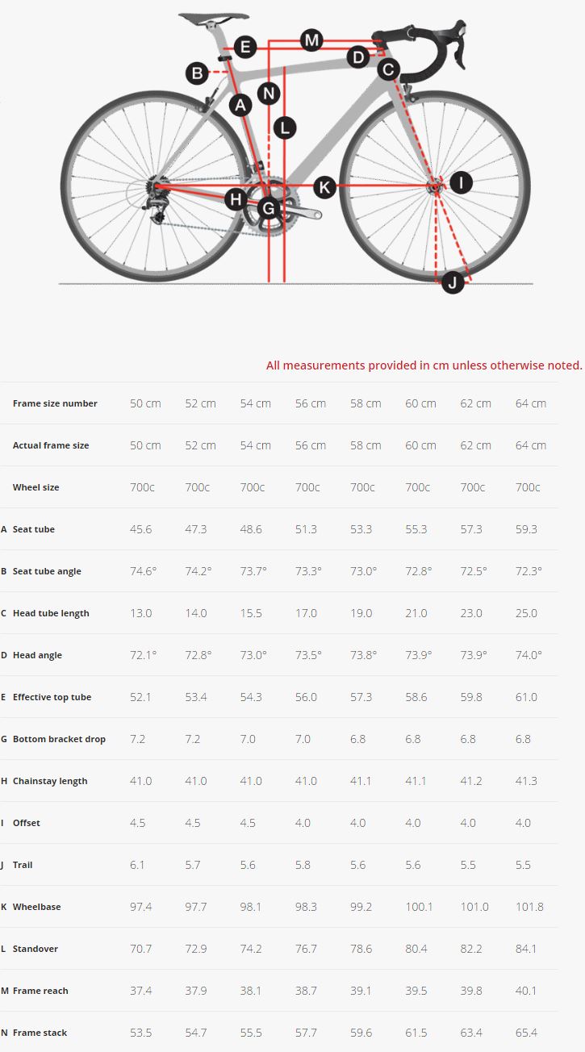Viewport: 585px width, 1052px height.
Task: Click the measurements in cm note text
Action: pos(424,365)
